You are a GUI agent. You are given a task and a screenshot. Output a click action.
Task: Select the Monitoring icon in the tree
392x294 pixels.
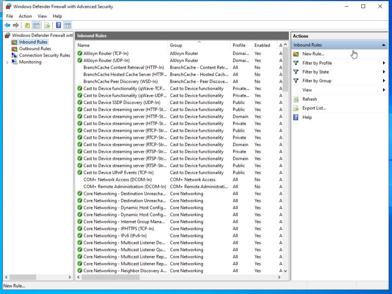[x=15, y=62]
